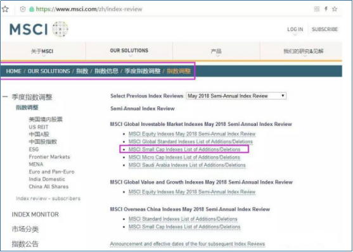Open Overseas China MSCI Small Cap Indexes link
The image size is (353, 252).
[184, 227]
